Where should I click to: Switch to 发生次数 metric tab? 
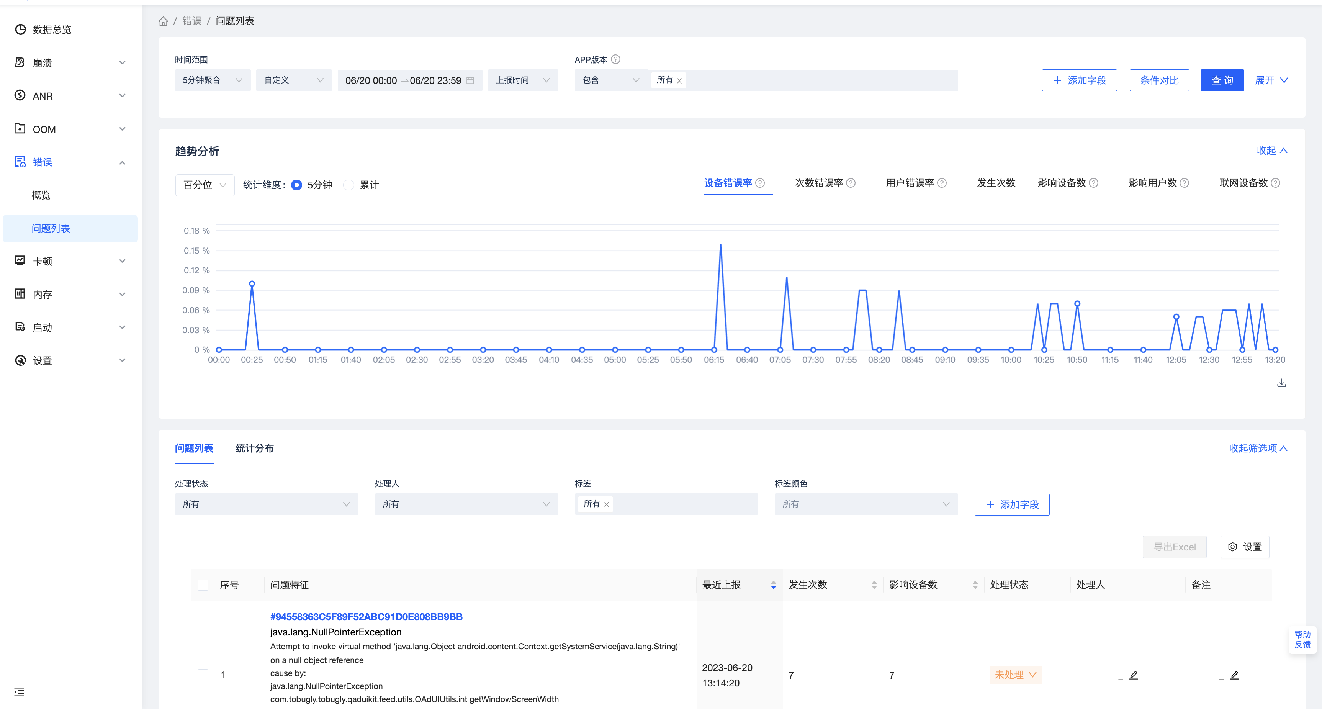coord(996,183)
